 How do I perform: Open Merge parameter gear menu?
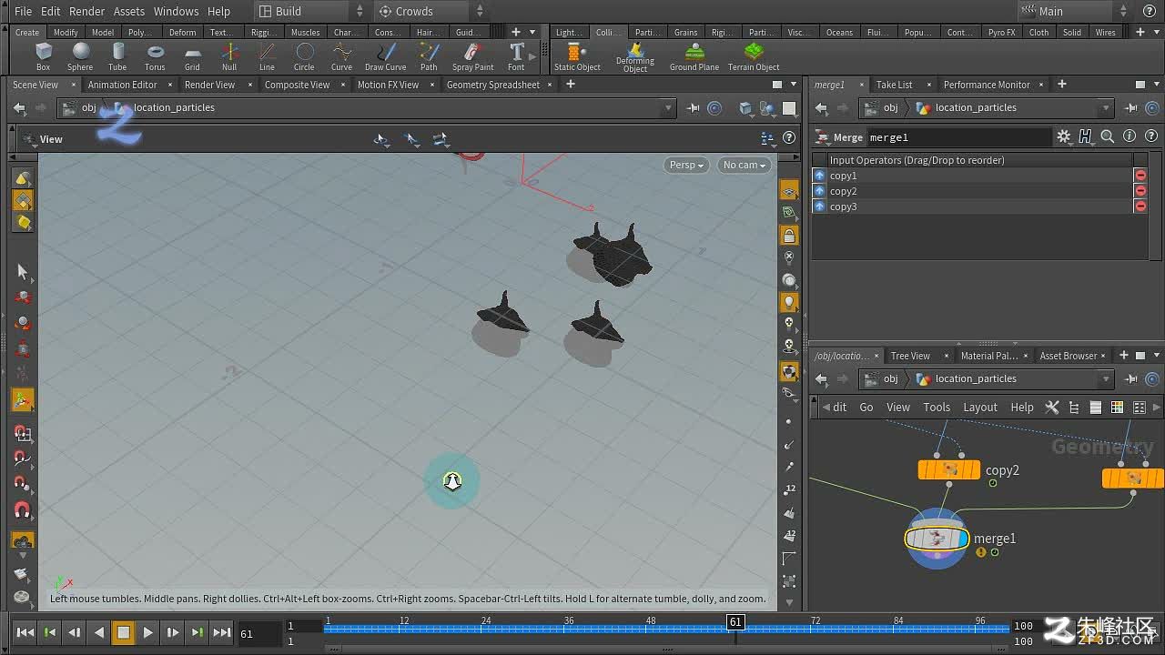pyautogui.click(x=1063, y=136)
